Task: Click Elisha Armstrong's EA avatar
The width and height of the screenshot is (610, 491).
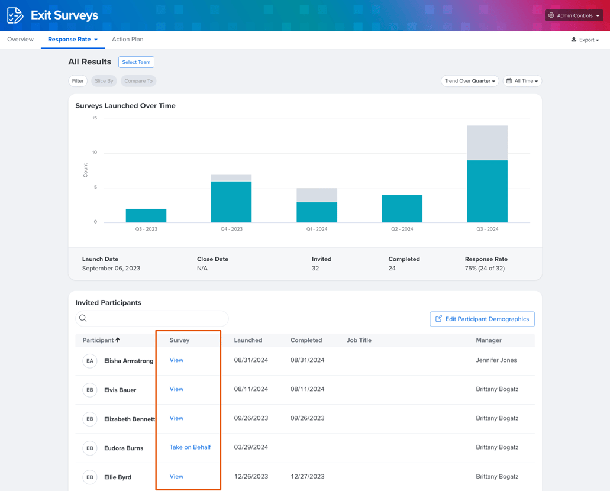Action: click(90, 361)
